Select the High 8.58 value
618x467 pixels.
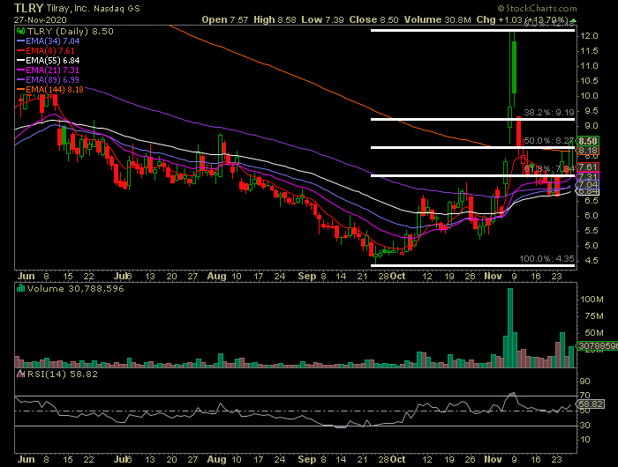coord(275,19)
